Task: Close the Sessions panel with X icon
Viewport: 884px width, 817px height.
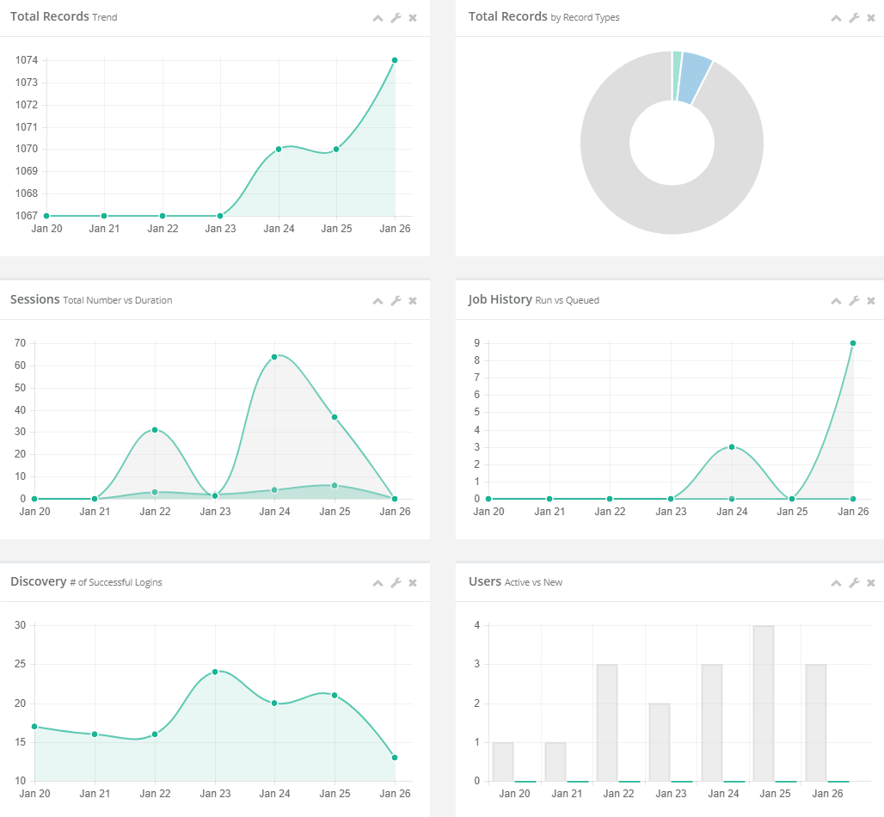Action: pos(413,301)
